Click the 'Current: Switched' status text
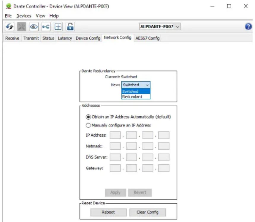The width and height of the screenshot is (255, 222). [121, 77]
